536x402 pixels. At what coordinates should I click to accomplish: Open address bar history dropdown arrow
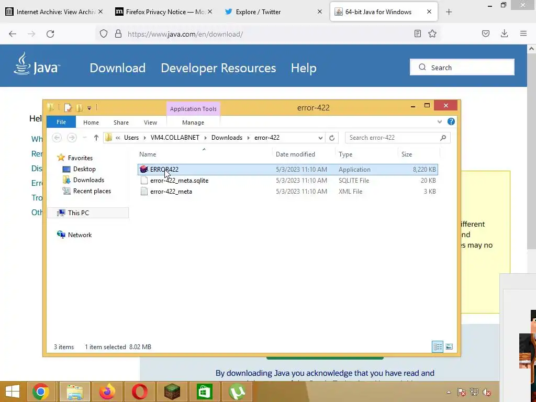tap(320, 138)
